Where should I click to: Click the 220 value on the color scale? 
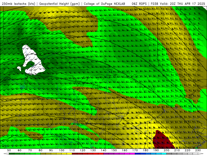coord(187,150)
